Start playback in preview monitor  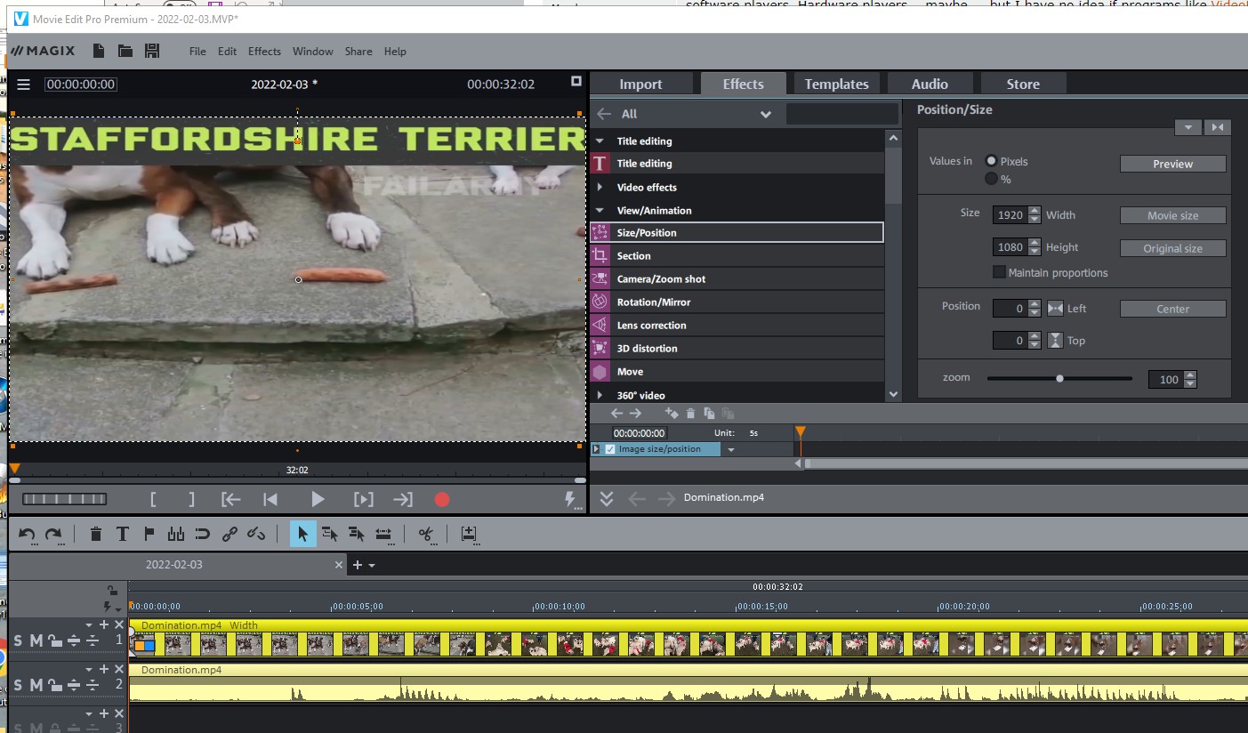(x=318, y=500)
